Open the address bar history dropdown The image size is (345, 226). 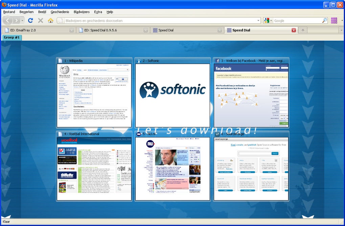click(x=258, y=20)
